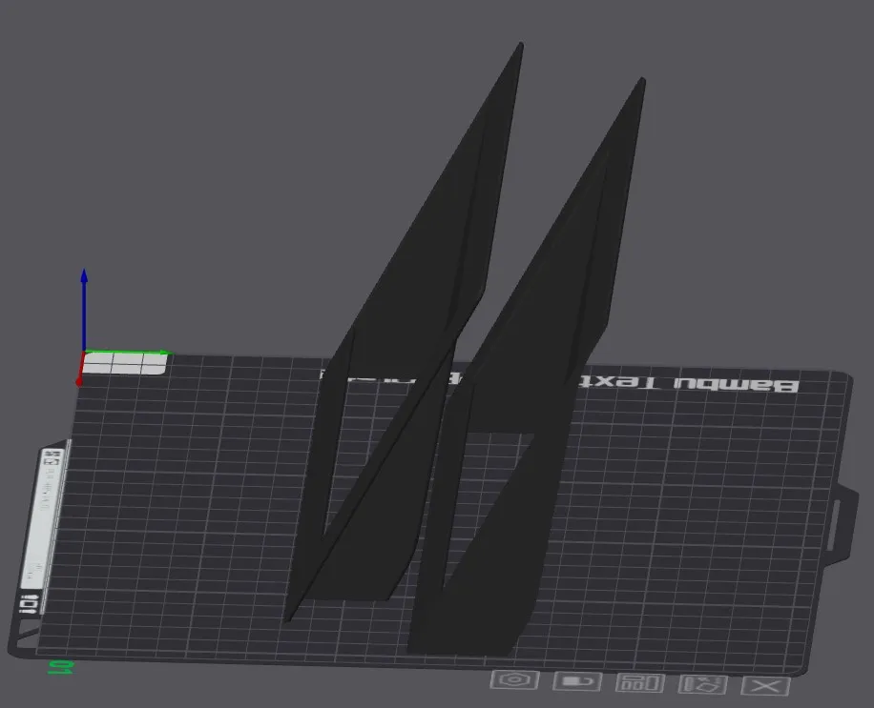Open plate settings via the hexagon gear icon

(x=514, y=679)
